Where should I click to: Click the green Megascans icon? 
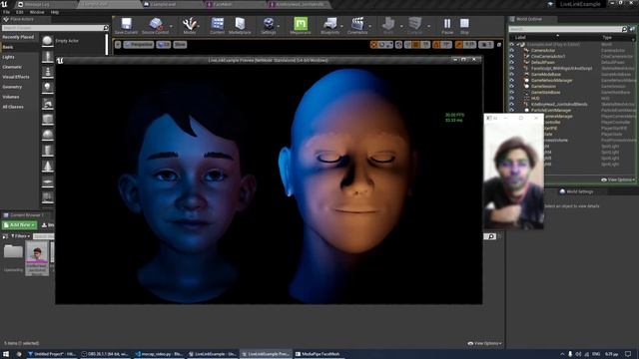301,24
